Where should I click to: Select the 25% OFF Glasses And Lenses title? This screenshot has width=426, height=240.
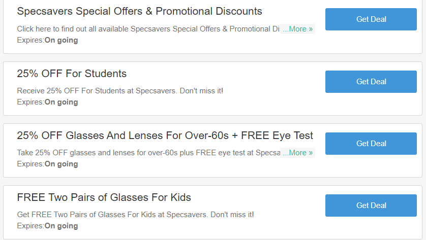pyautogui.click(x=165, y=135)
